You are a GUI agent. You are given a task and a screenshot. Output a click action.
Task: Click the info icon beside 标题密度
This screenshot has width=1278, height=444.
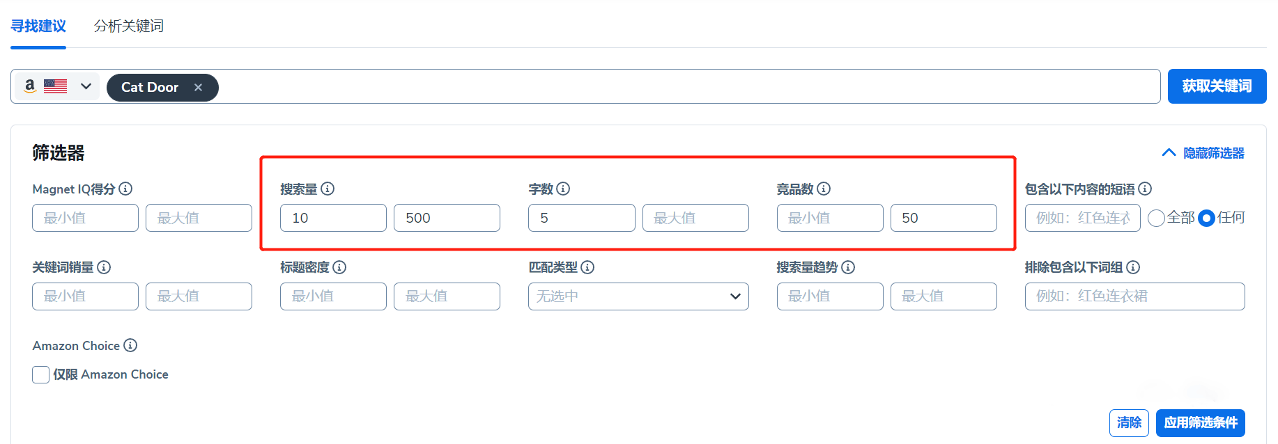pos(340,267)
